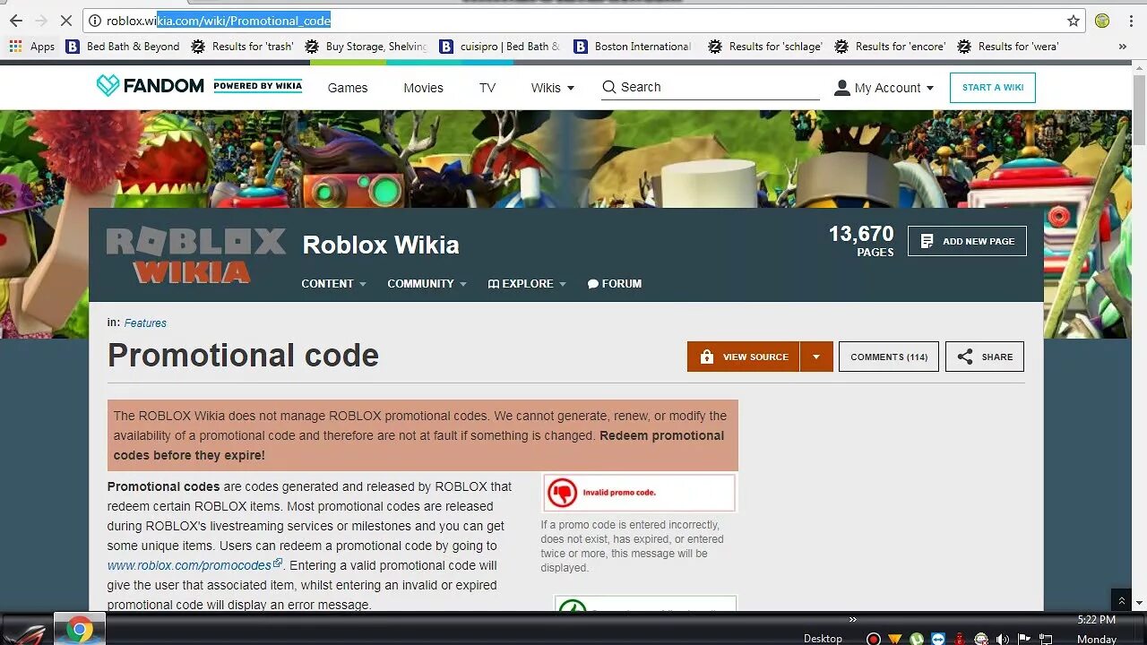Click the browser address bar
The image size is (1147, 645).
[582, 21]
